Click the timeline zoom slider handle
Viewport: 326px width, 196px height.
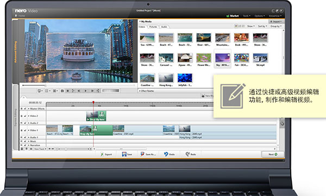pyautogui.click(x=66, y=149)
